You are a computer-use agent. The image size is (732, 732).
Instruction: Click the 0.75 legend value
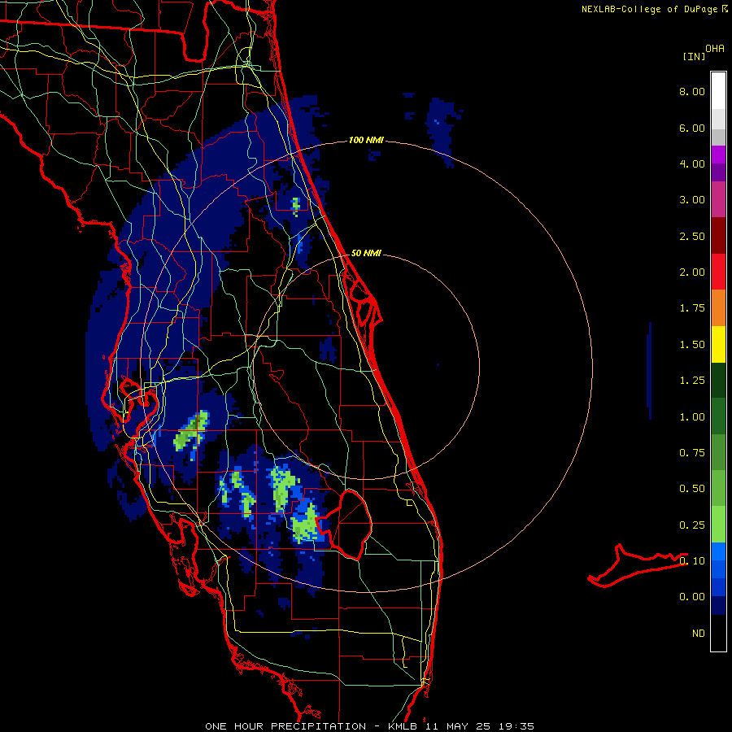(692, 453)
